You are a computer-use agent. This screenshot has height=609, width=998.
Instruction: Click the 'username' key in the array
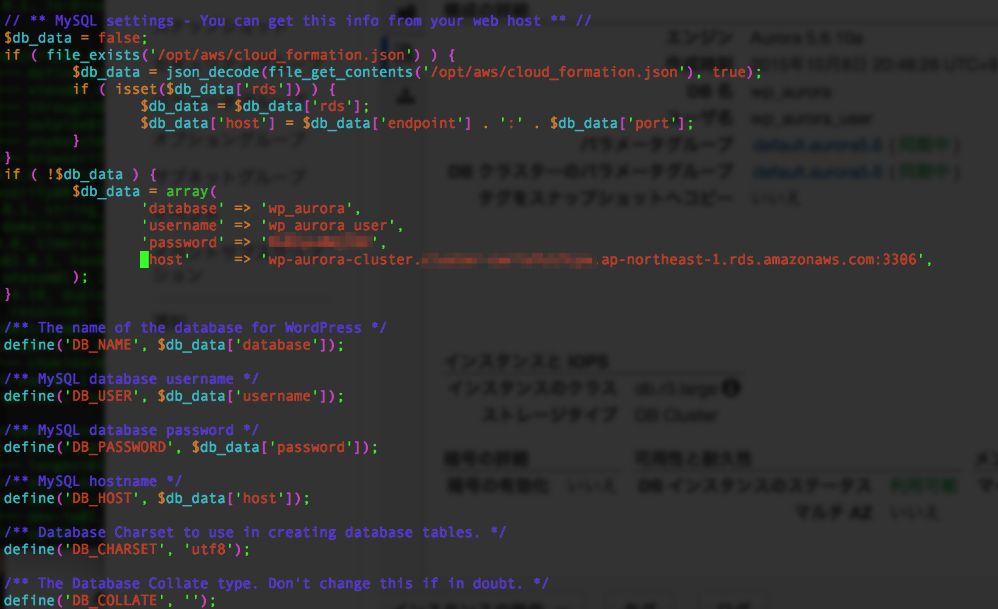(x=183, y=226)
